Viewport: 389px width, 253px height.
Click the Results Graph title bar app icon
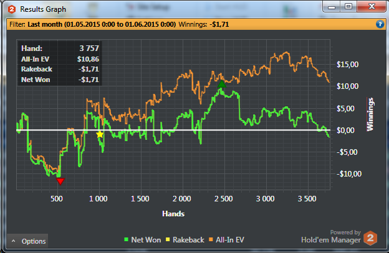pos(12,9)
